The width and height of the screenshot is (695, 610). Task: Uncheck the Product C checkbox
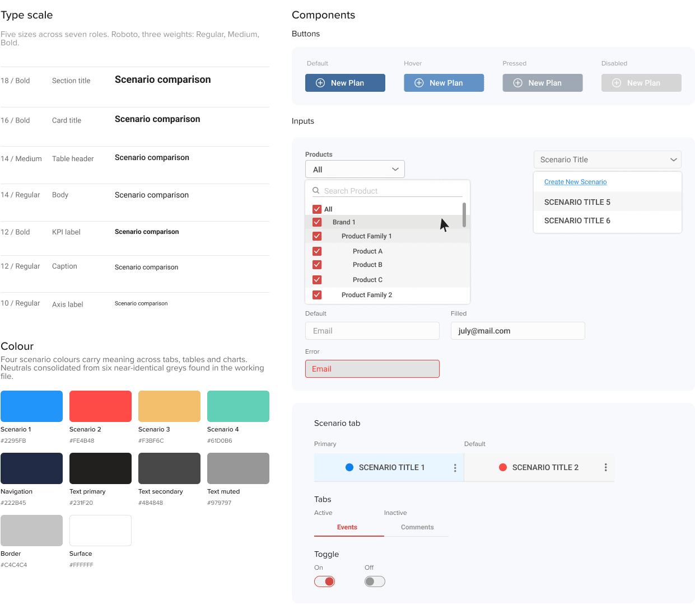coord(317,280)
